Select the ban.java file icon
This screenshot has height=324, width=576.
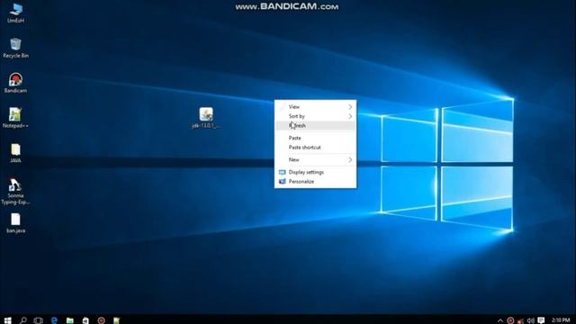tap(15, 223)
